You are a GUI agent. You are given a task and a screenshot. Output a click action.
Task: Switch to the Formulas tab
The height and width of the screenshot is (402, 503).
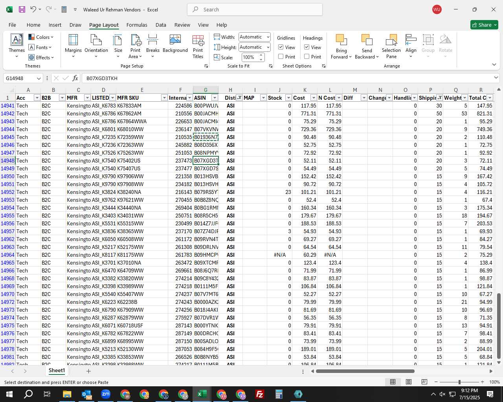[x=137, y=25]
